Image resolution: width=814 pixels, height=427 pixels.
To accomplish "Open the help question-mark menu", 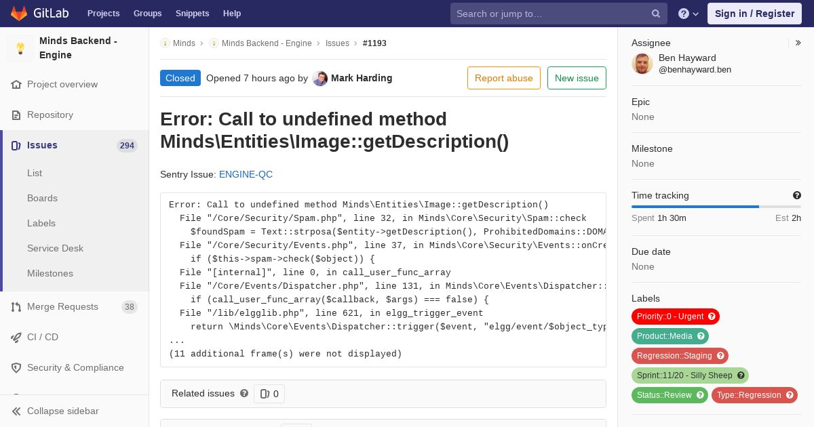I will click(x=689, y=14).
